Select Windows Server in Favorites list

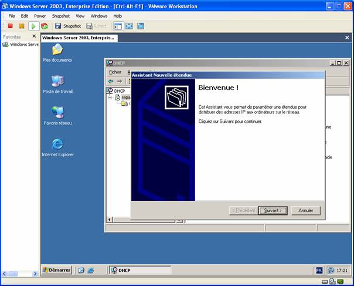[21, 45]
